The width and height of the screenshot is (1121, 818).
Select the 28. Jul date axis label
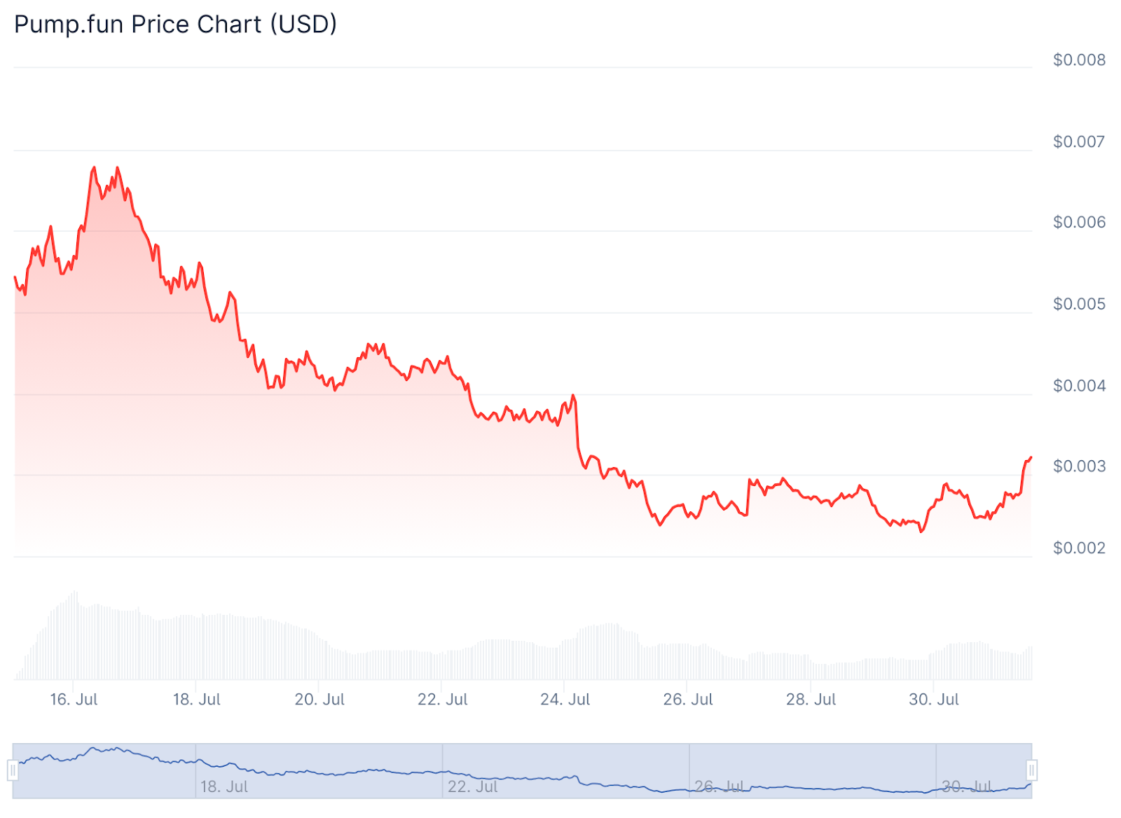811,700
